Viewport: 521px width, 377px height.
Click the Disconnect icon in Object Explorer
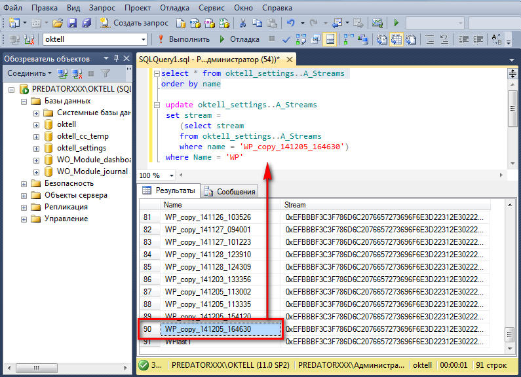tap(77, 73)
